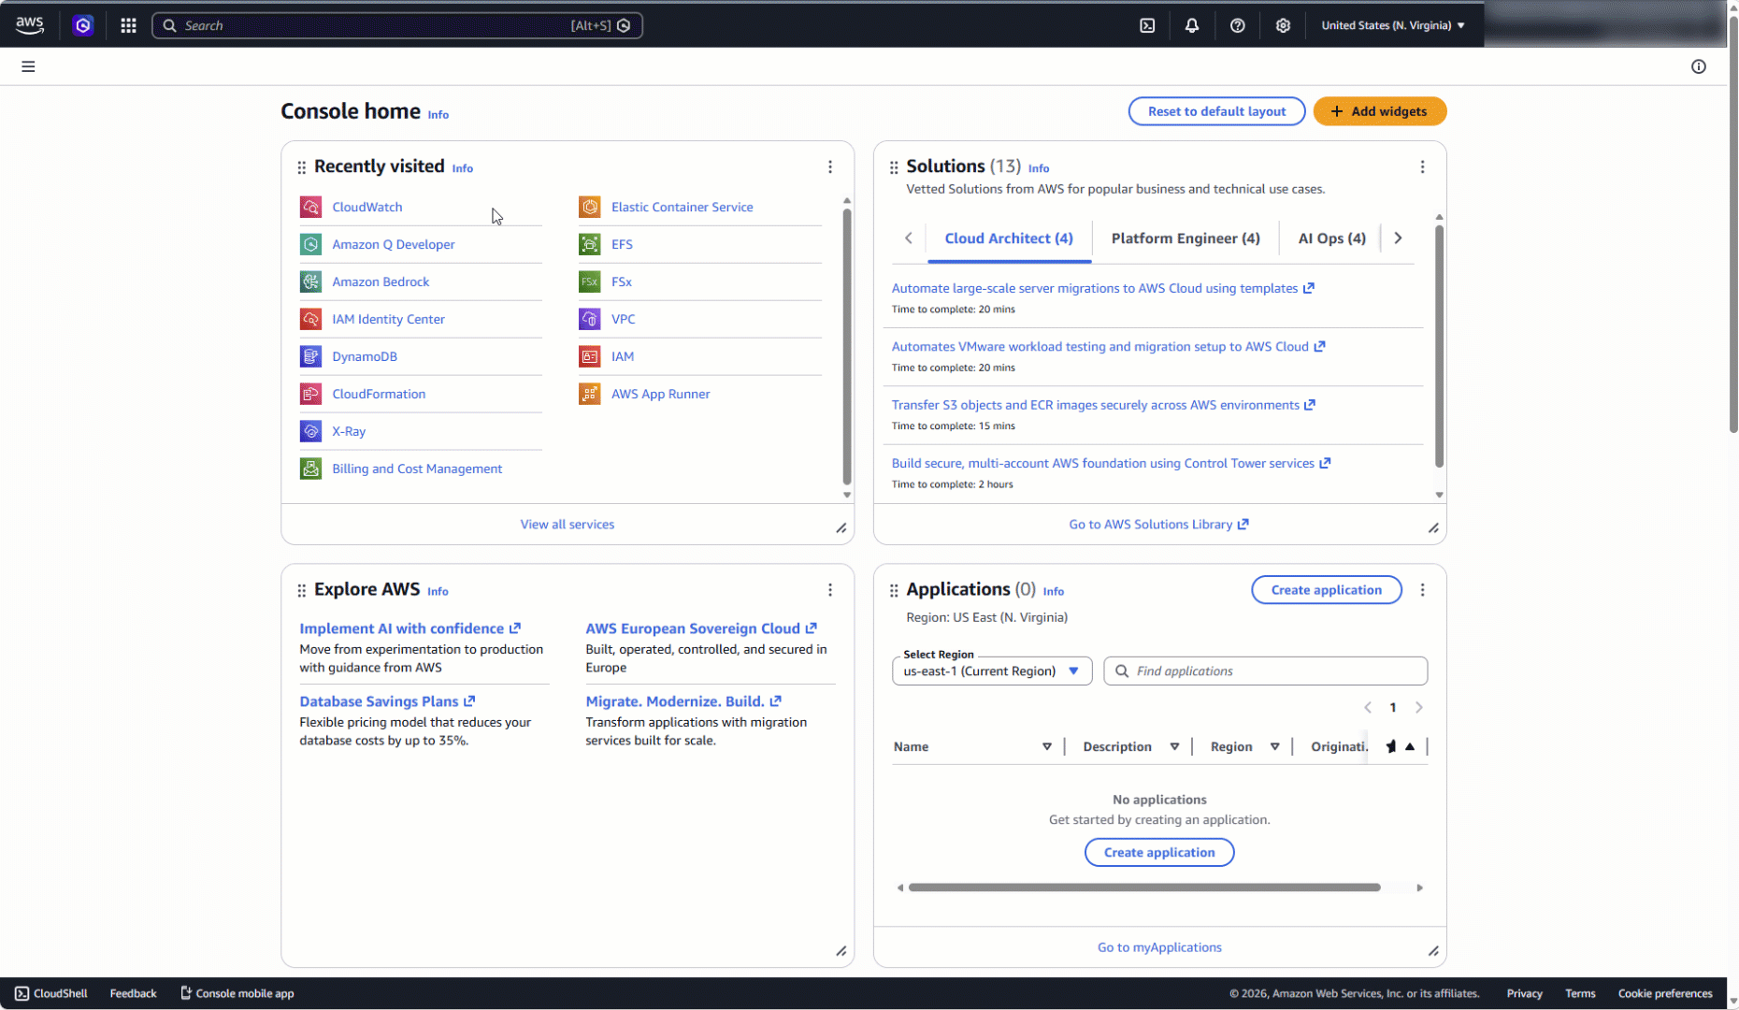Open Amazon Q icon in top bar
This screenshot has height=1010, width=1739.
(83, 25)
